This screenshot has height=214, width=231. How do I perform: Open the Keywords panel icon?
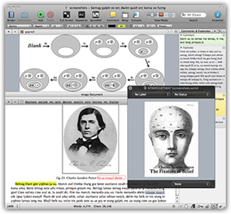point(81,15)
